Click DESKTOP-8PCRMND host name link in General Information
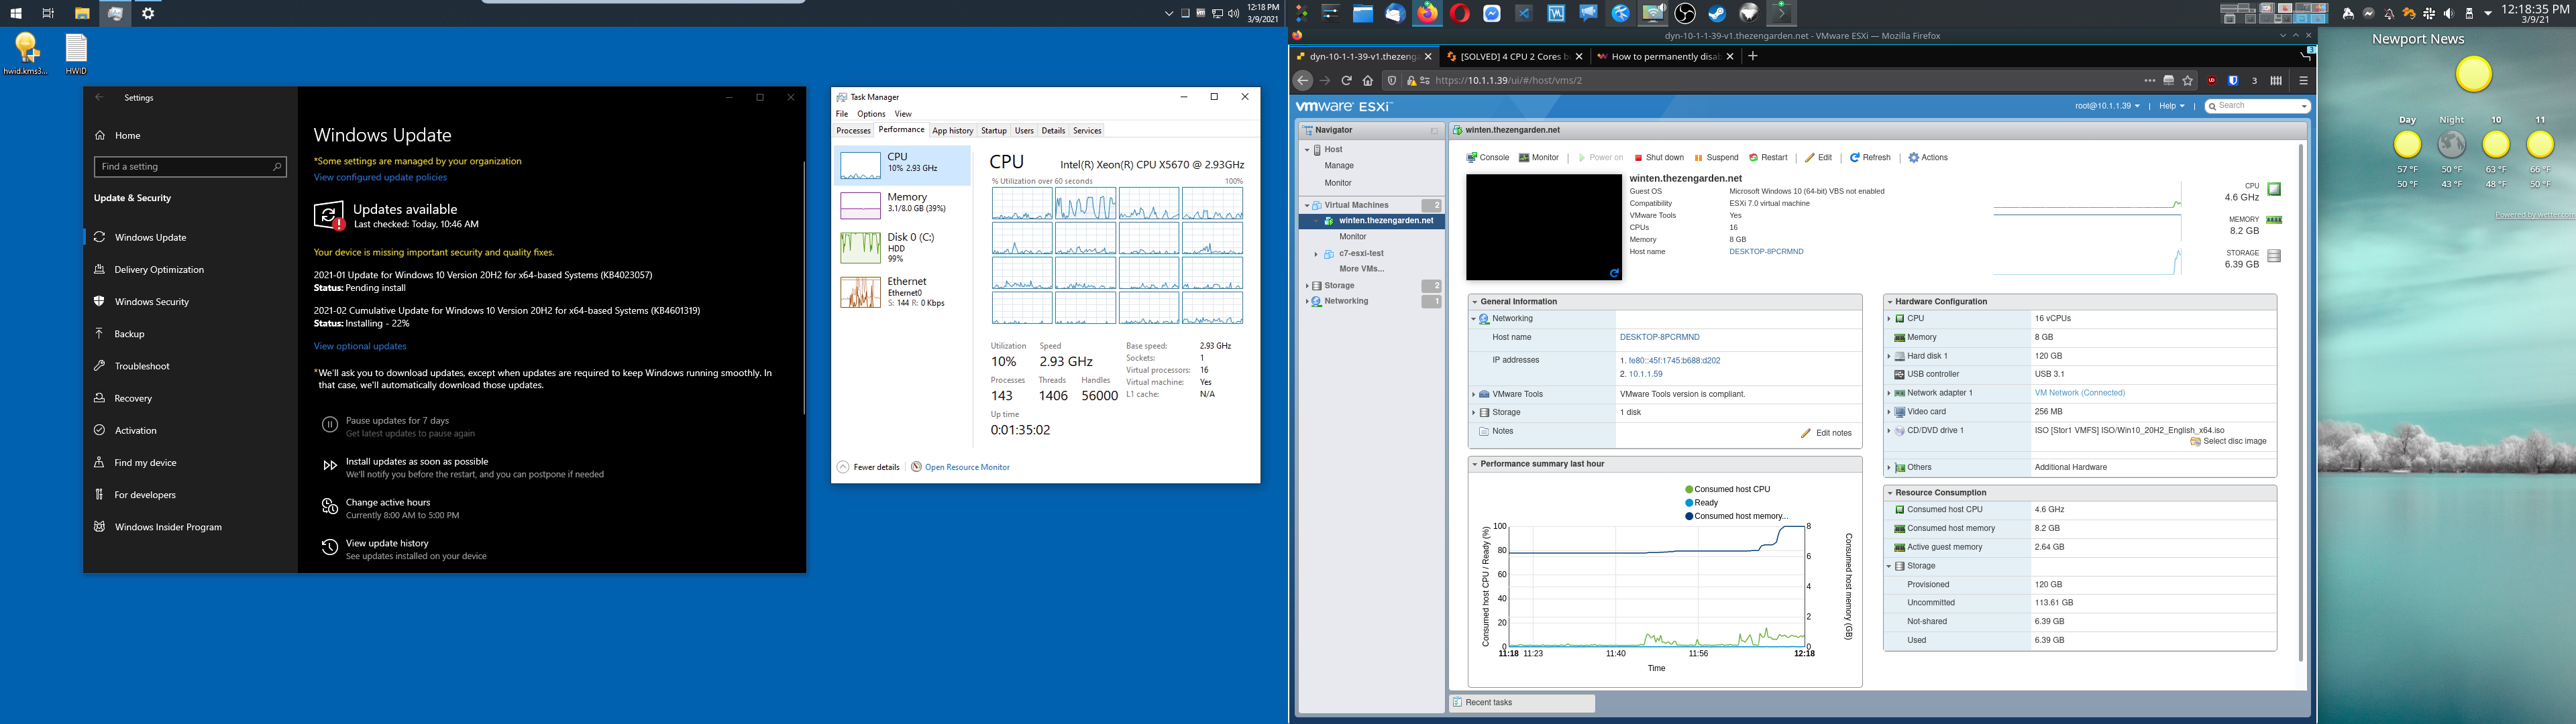Screen dimensions: 2576x724 point(1659,338)
